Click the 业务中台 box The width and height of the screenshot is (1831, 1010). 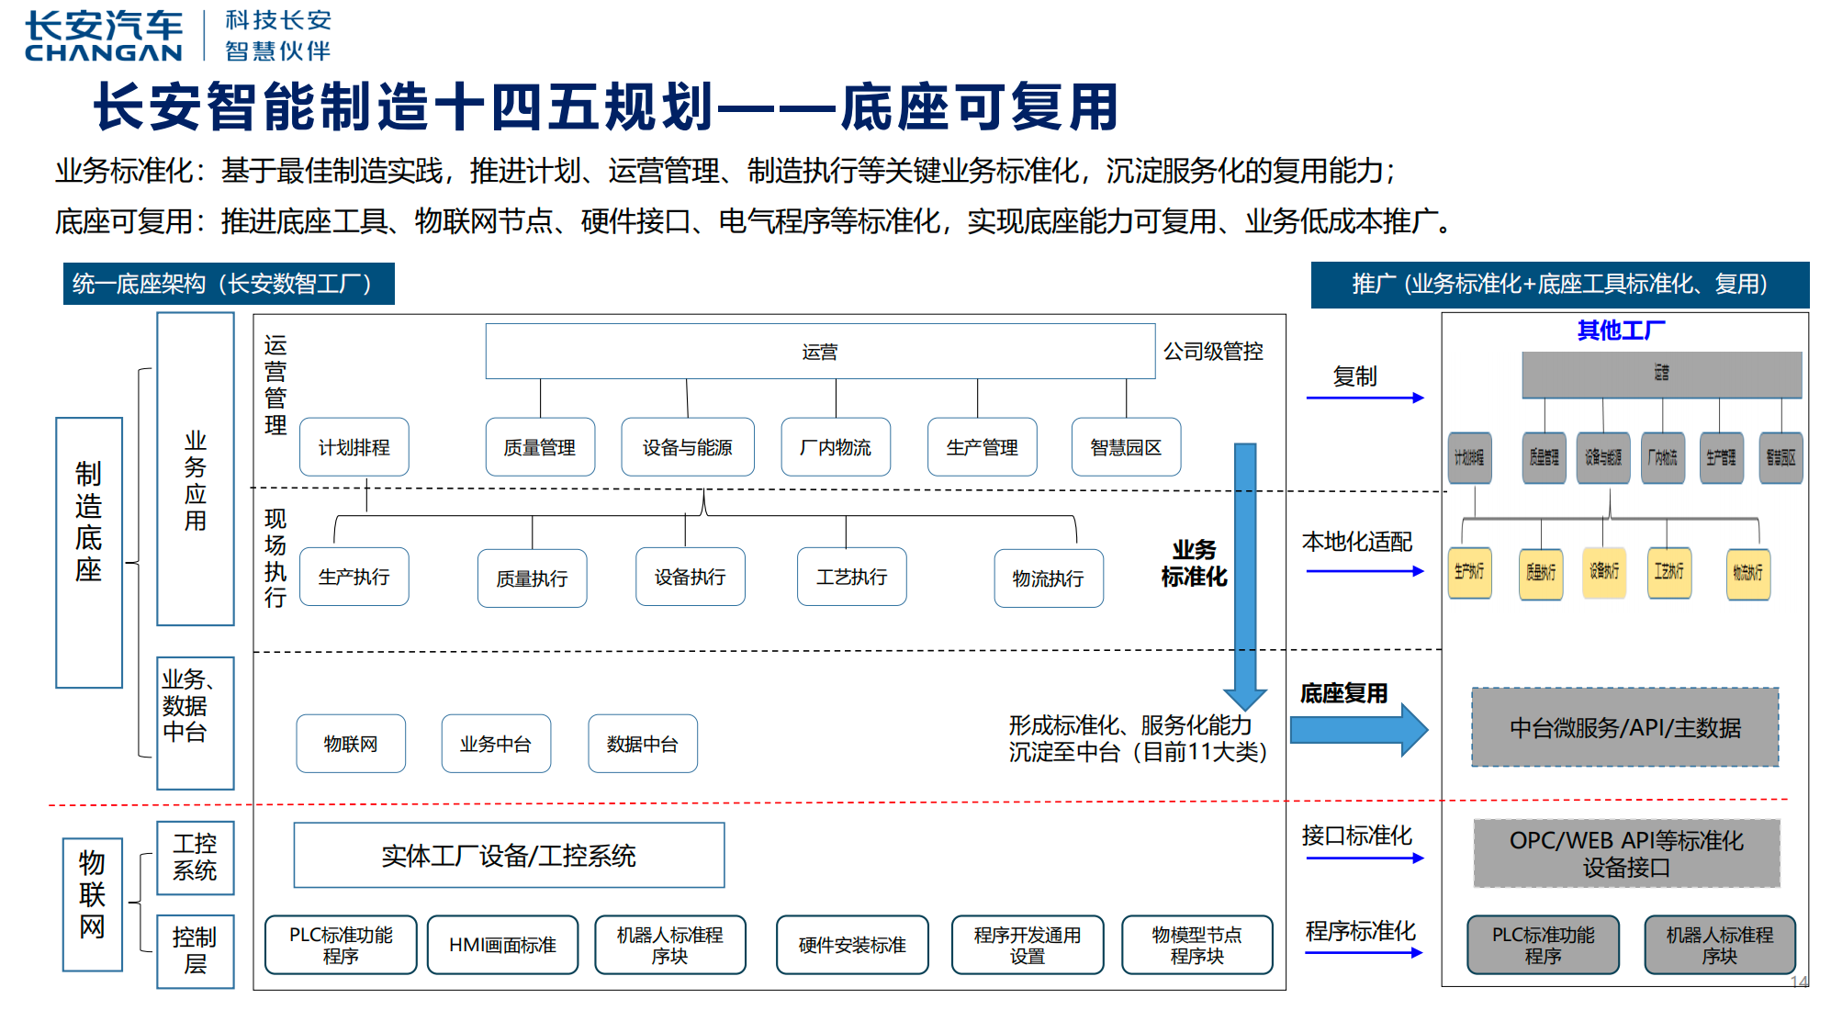point(496,744)
